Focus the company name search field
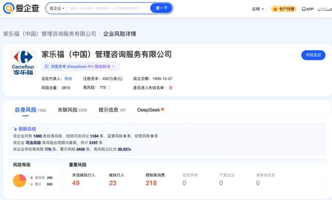332x200 pixels. click(108, 8)
